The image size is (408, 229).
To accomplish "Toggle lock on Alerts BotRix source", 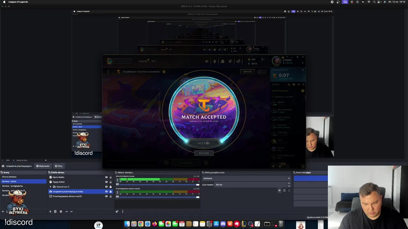I will pos(111,177).
